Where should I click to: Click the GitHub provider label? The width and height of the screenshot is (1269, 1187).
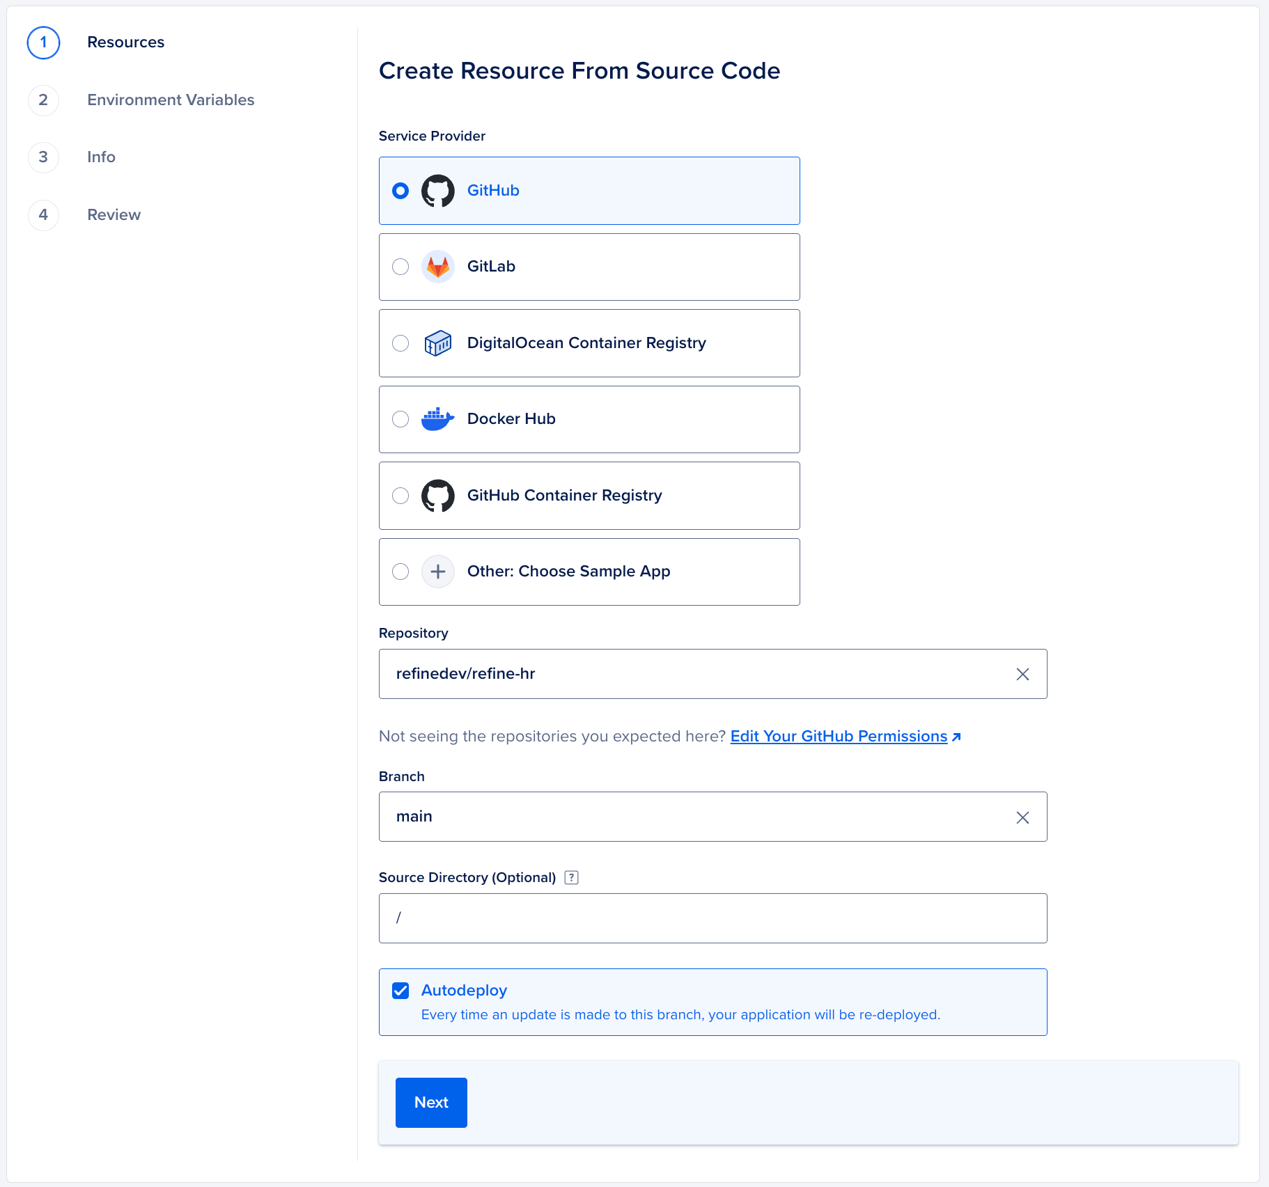(493, 191)
